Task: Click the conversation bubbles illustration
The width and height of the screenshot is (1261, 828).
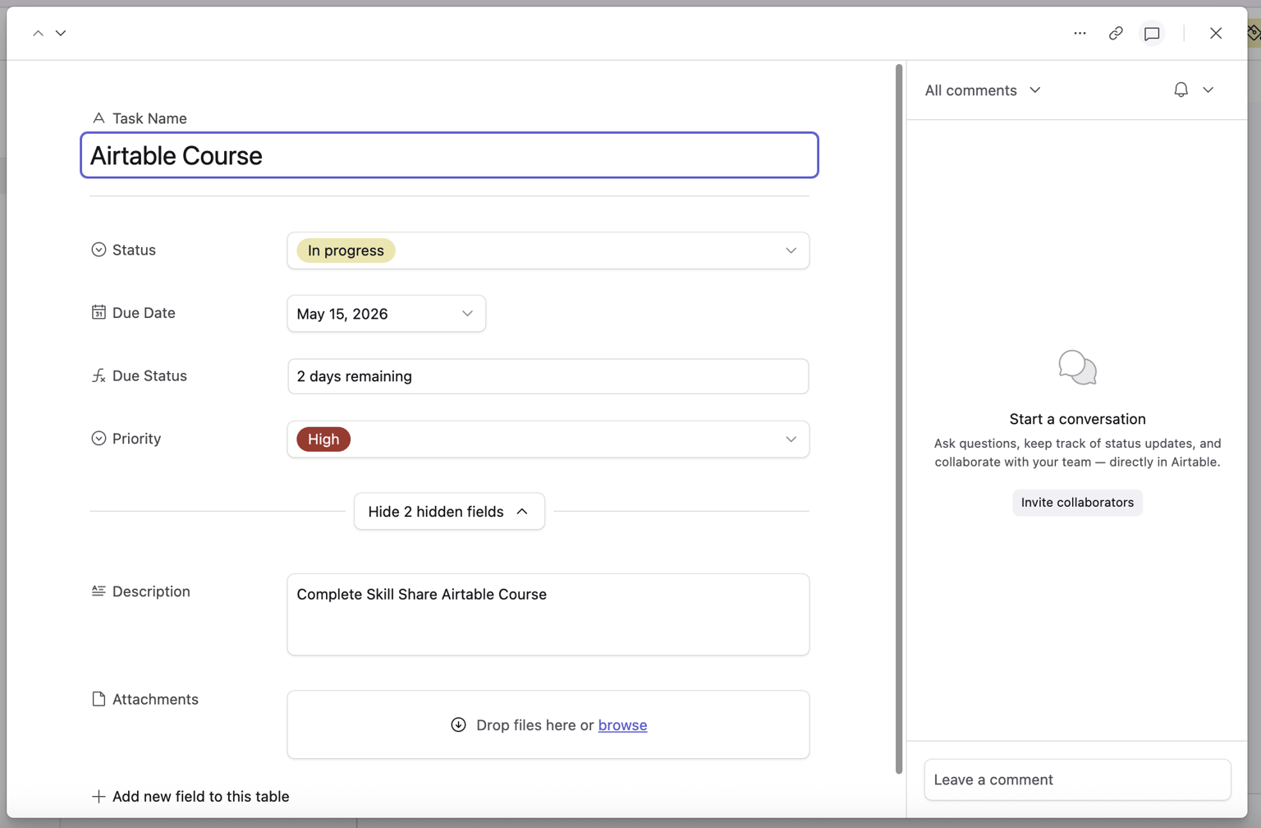Action: (1077, 367)
